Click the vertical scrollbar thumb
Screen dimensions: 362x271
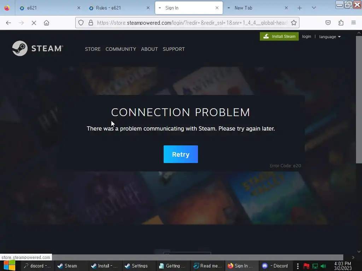(359, 100)
